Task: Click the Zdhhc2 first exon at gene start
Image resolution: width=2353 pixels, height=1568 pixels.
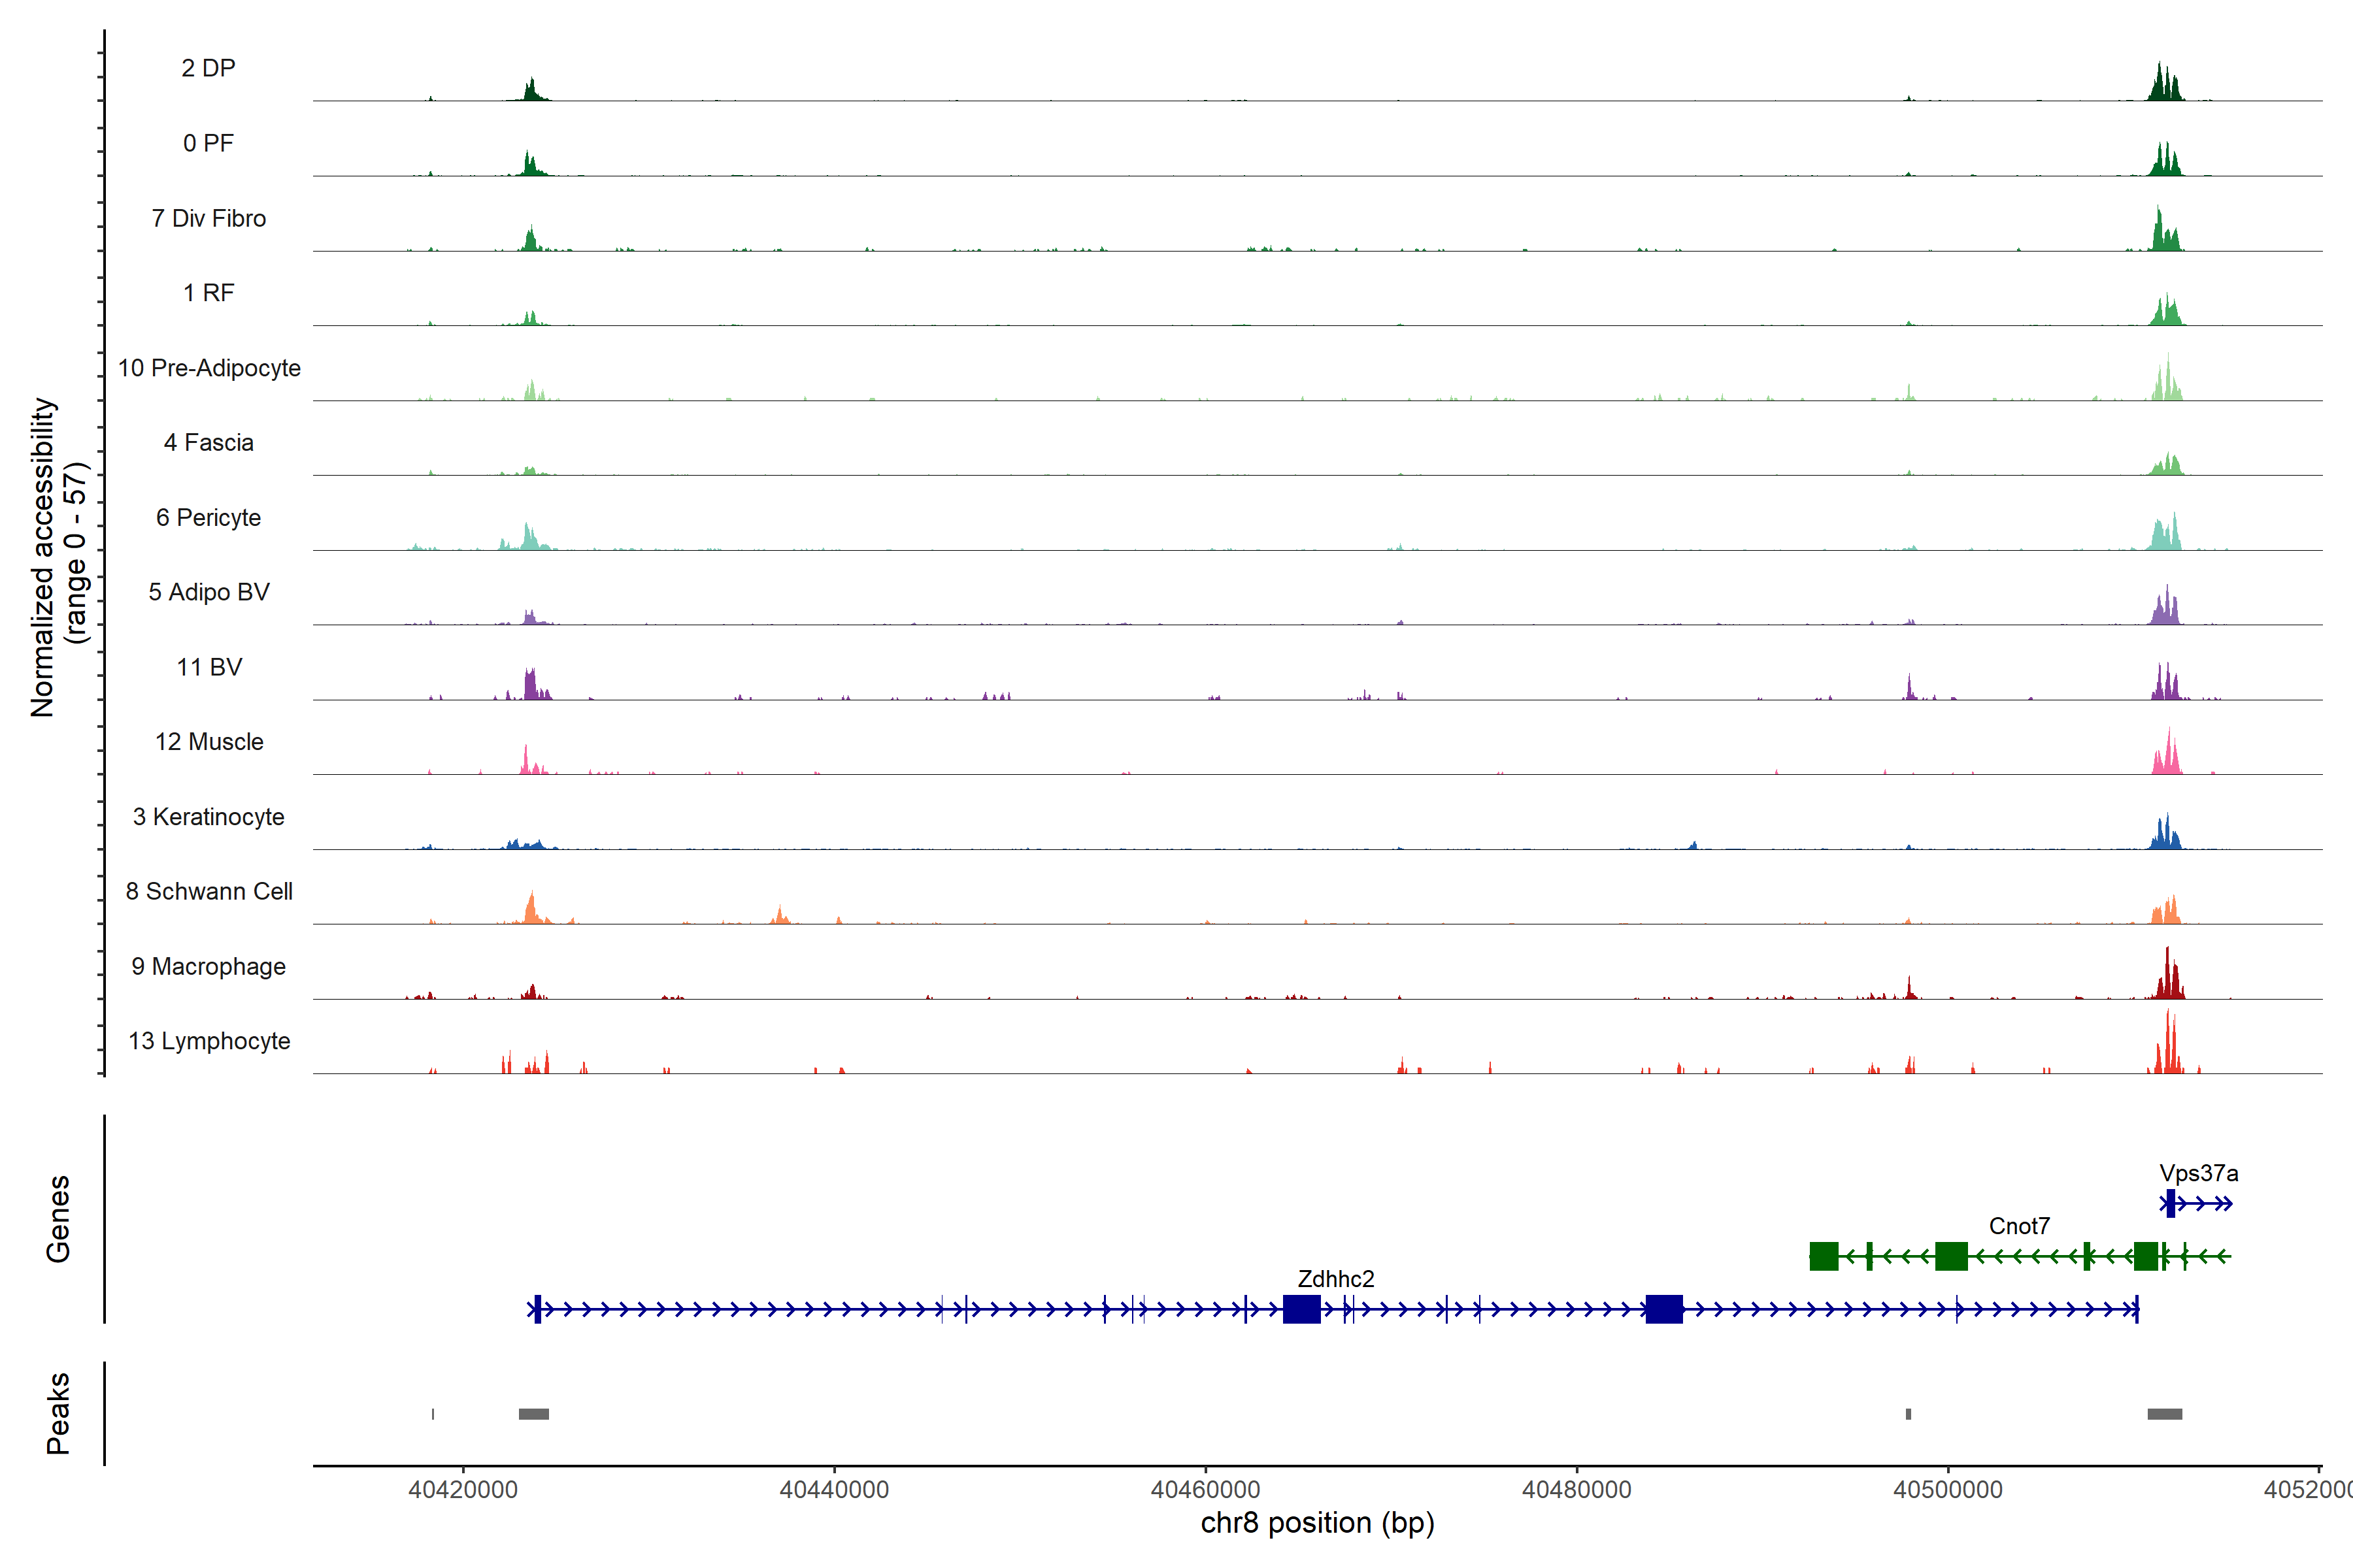Action: (537, 1309)
